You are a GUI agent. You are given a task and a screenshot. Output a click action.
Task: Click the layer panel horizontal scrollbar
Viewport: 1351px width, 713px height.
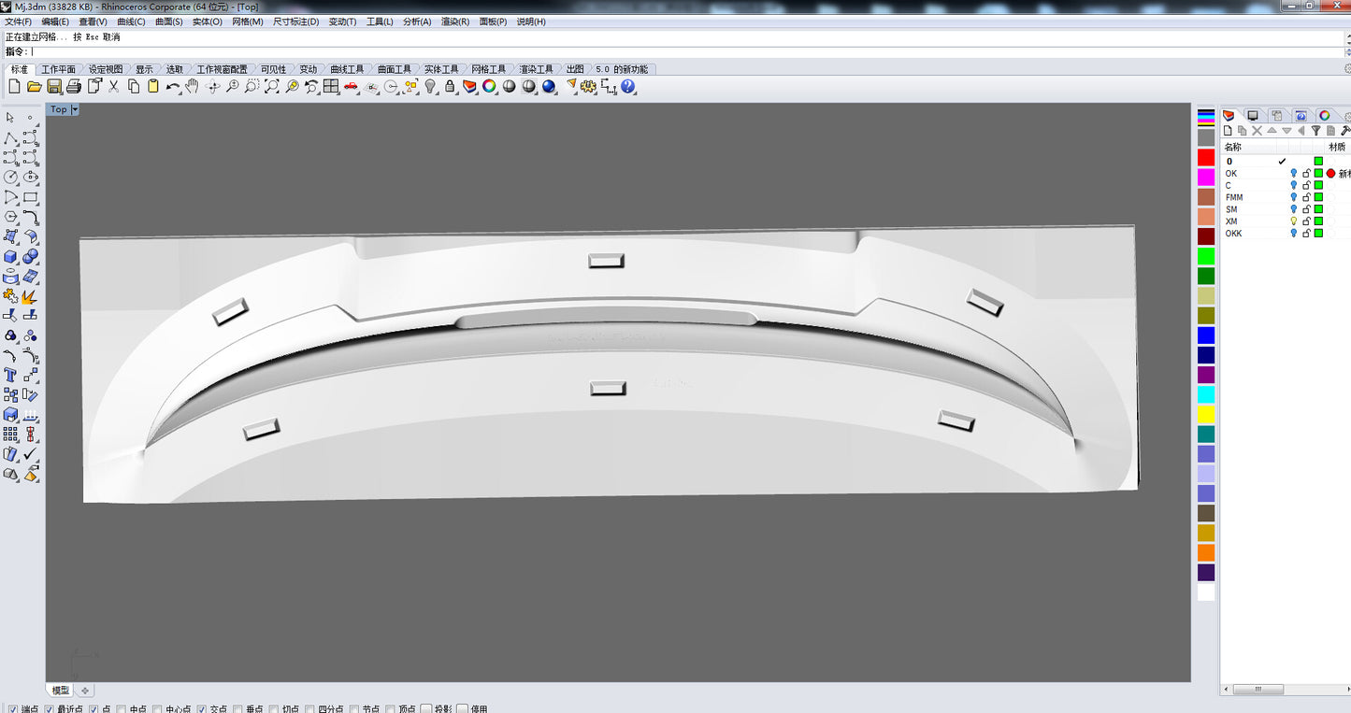coord(1257,690)
